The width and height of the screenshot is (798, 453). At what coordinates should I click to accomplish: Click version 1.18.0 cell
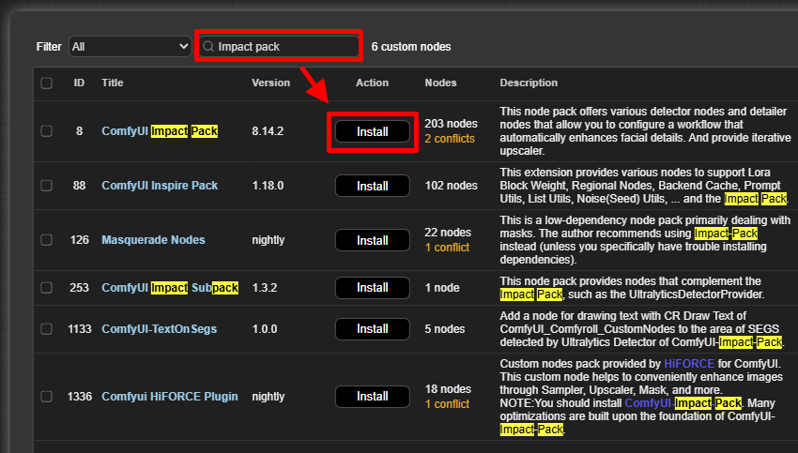pyautogui.click(x=268, y=186)
